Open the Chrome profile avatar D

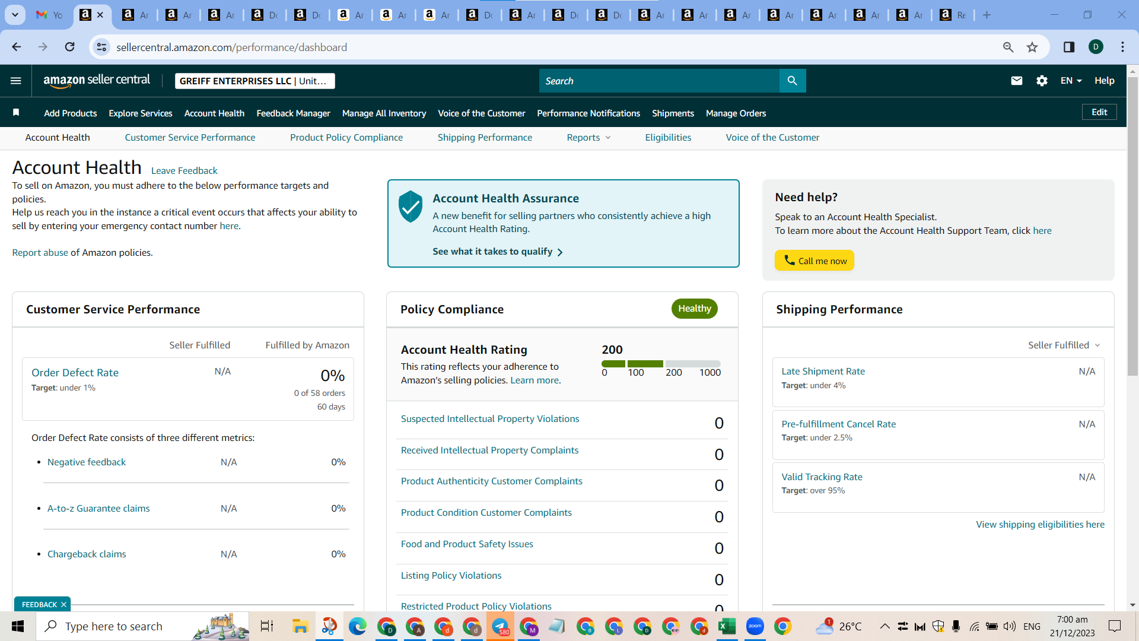click(x=1096, y=47)
